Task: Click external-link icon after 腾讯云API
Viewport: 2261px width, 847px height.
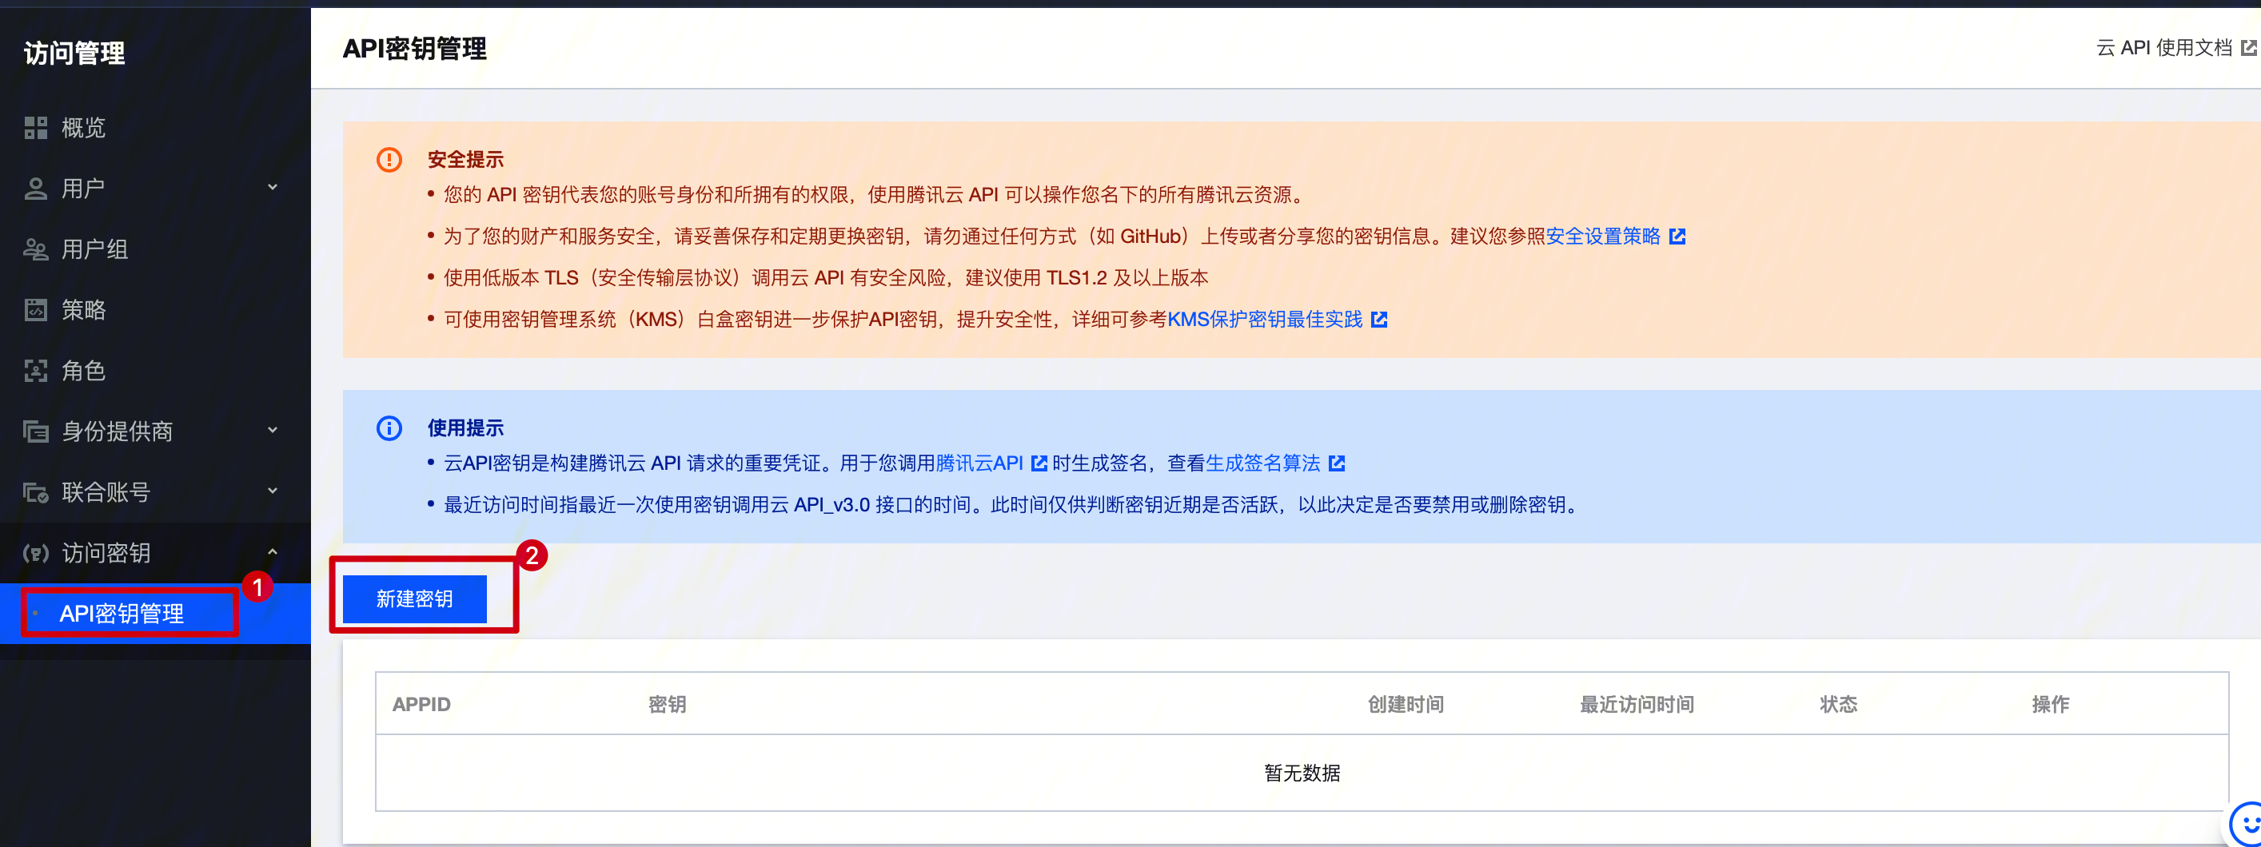Action: 1039,463
